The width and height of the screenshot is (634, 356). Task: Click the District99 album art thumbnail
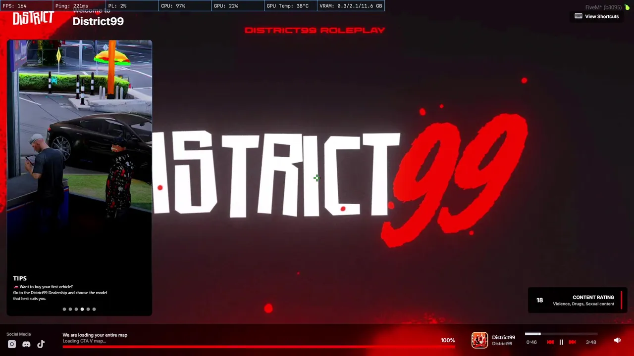coord(479,340)
